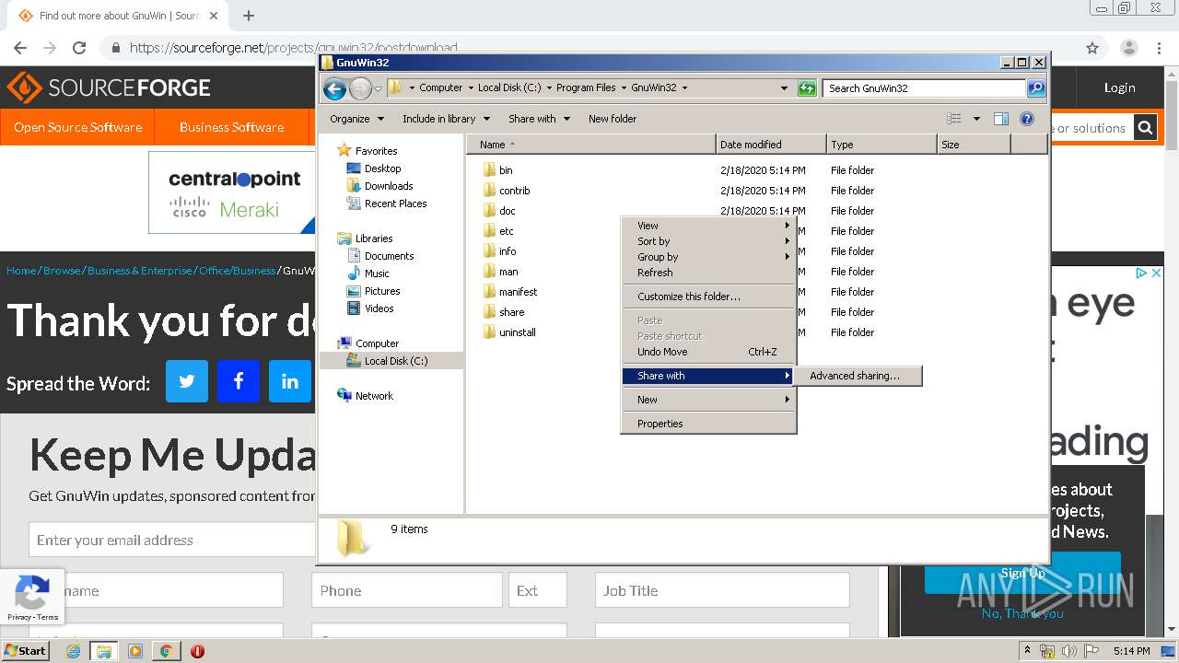
Task: Select the man folder icon
Action: (x=489, y=272)
